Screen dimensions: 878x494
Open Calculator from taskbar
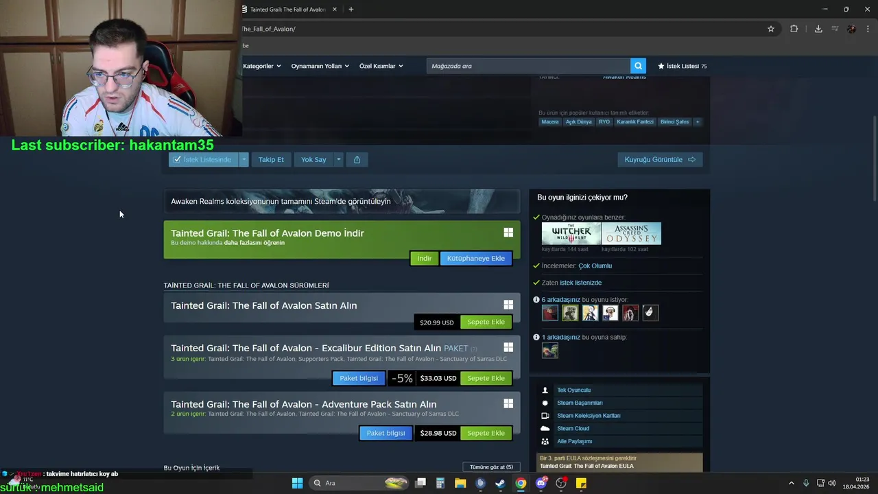click(x=440, y=483)
